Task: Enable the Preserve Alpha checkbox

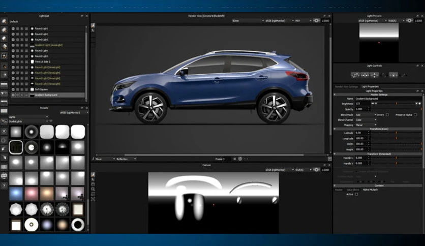Action: [x=415, y=115]
